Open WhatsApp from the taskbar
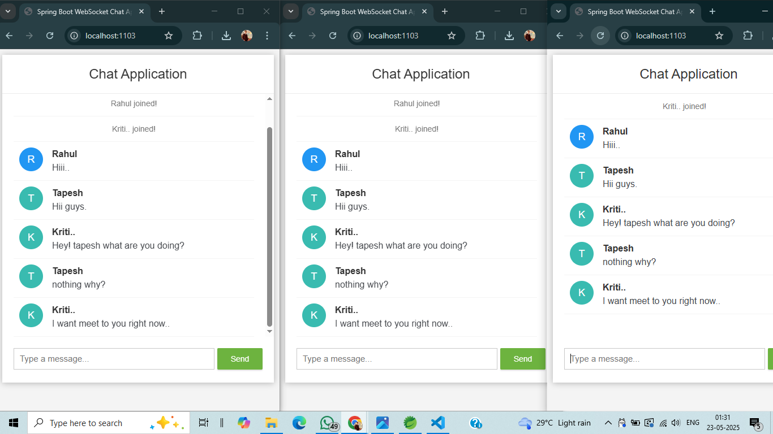This screenshot has height=434, width=773. pyautogui.click(x=327, y=422)
